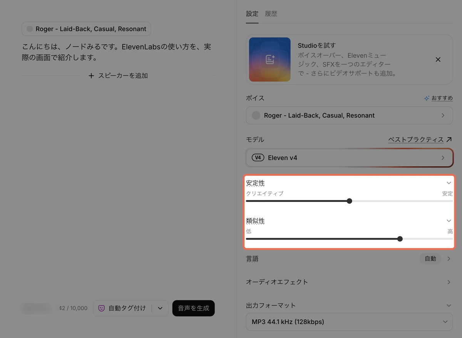Open the MP3 44.1 kHz format dropdown

(349, 321)
